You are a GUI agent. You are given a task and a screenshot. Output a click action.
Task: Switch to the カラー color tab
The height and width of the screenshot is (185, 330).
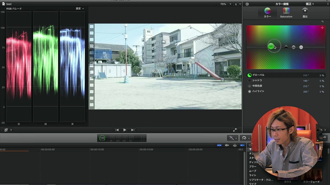[267, 13]
